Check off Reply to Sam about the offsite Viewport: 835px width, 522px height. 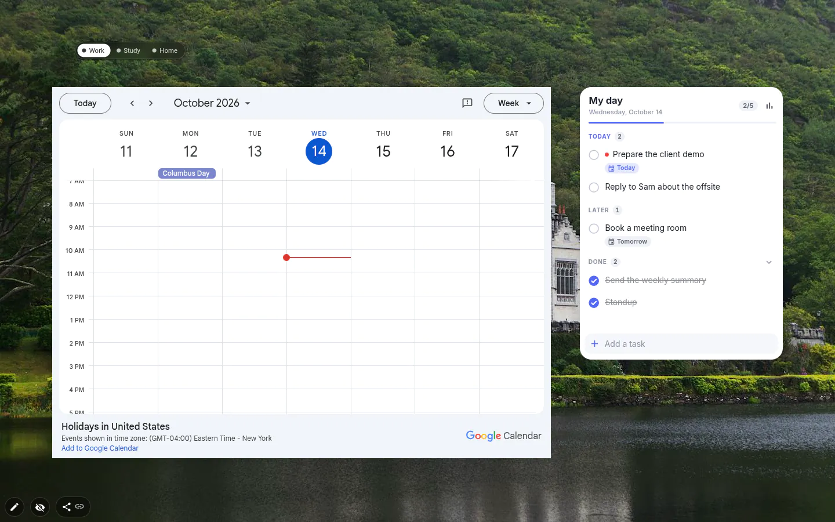[594, 187]
